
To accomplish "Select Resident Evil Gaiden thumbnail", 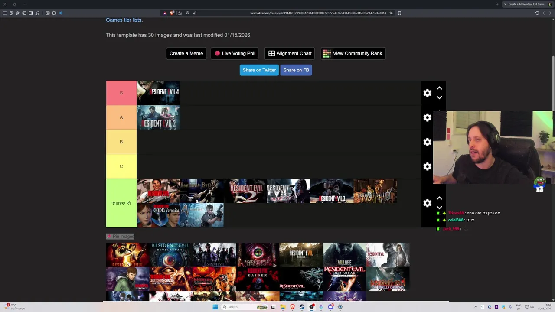I will (258, 279).
